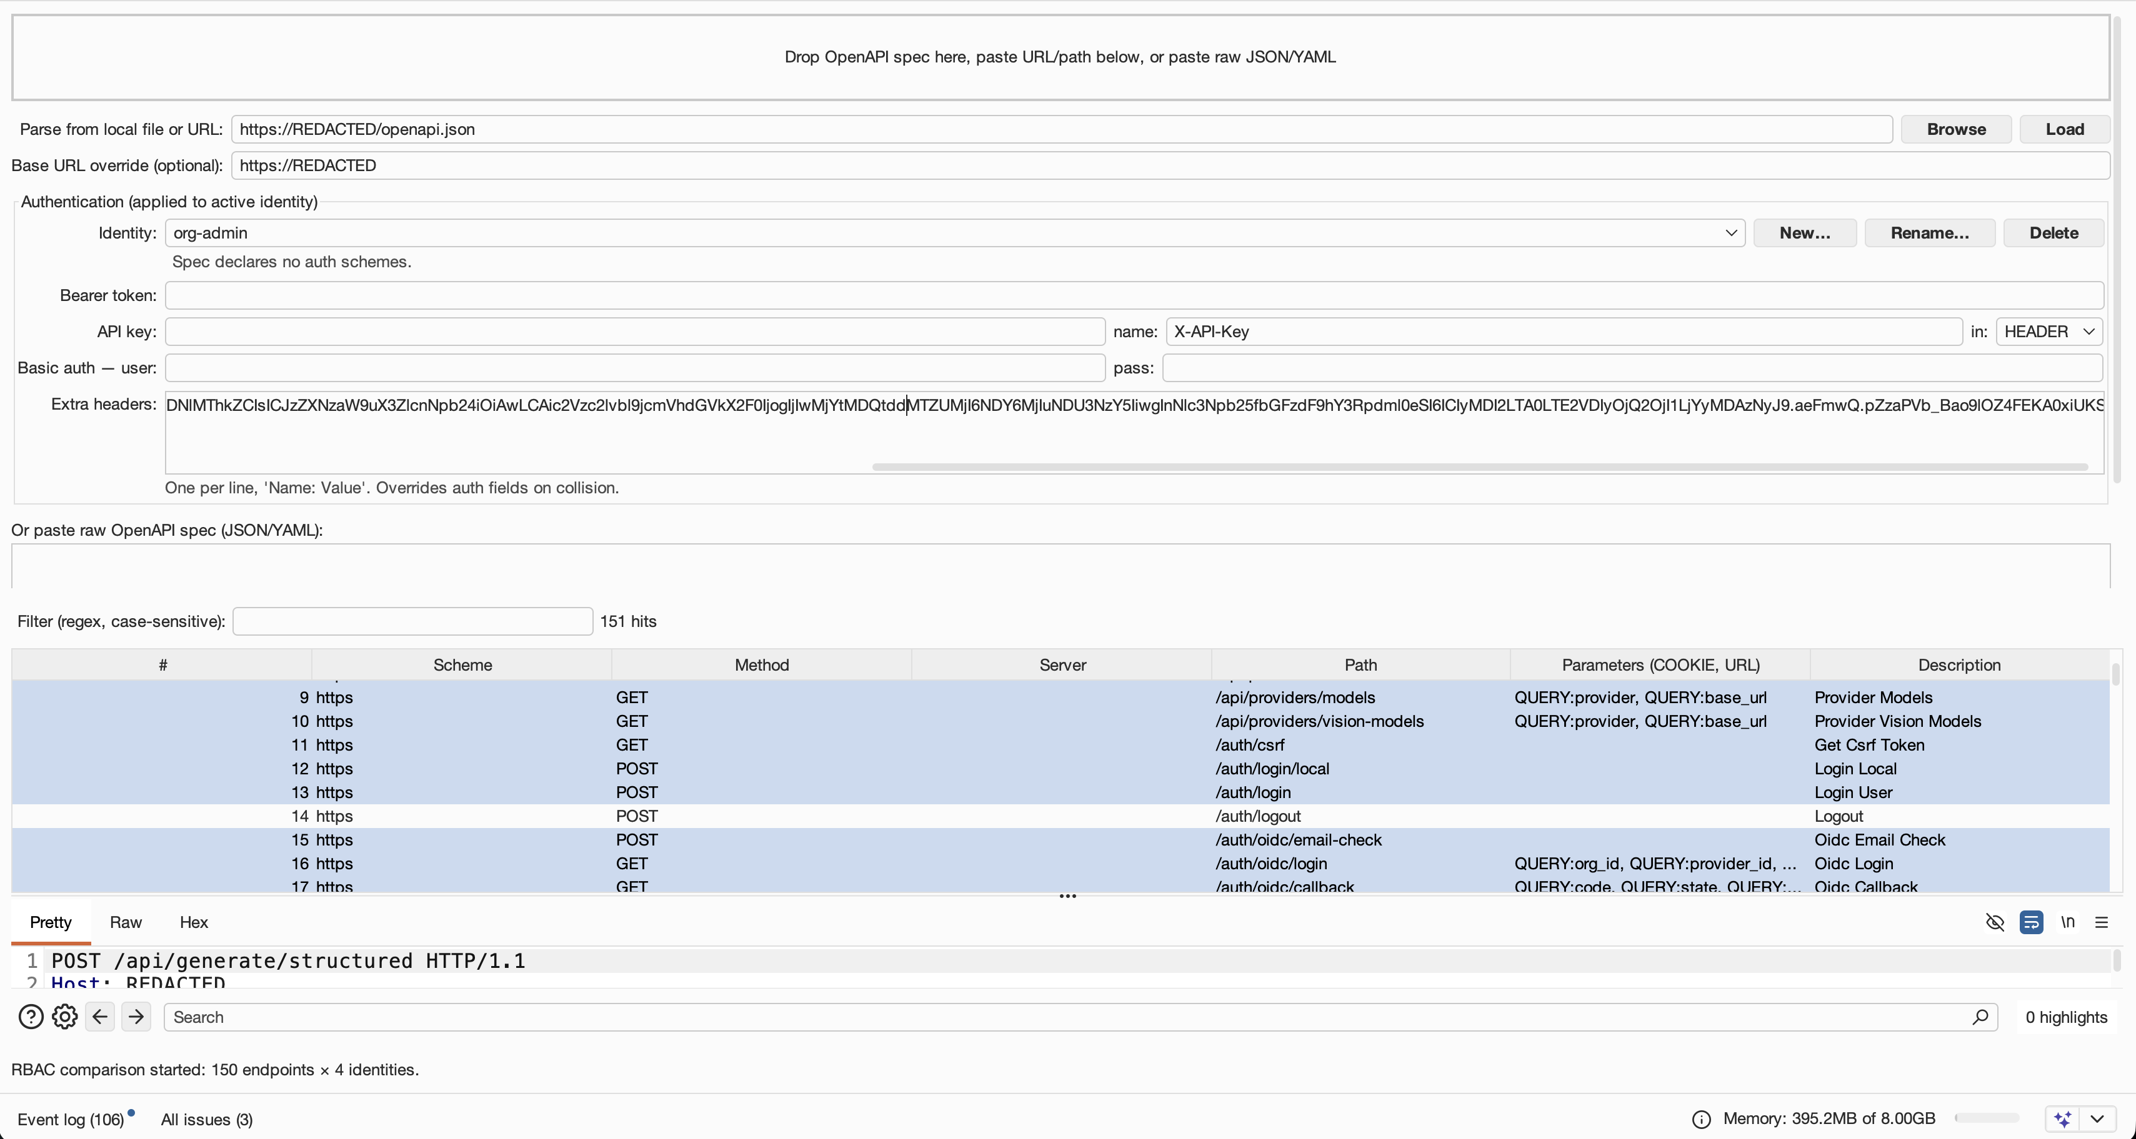Click the search magnifier icon
This screenshot has height=1139, width=2136.
click(x=1980, y=1017)
